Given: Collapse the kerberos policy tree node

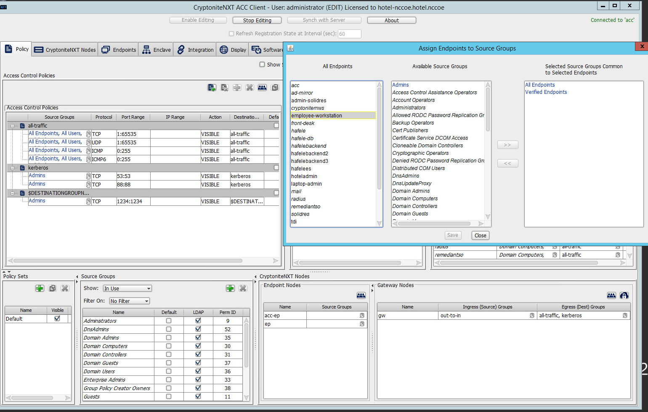Looking at the screenshot, I should click(x=13, y=168).
